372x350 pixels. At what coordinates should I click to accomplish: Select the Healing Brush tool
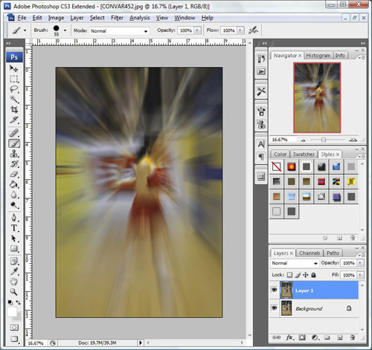point(13,133)
